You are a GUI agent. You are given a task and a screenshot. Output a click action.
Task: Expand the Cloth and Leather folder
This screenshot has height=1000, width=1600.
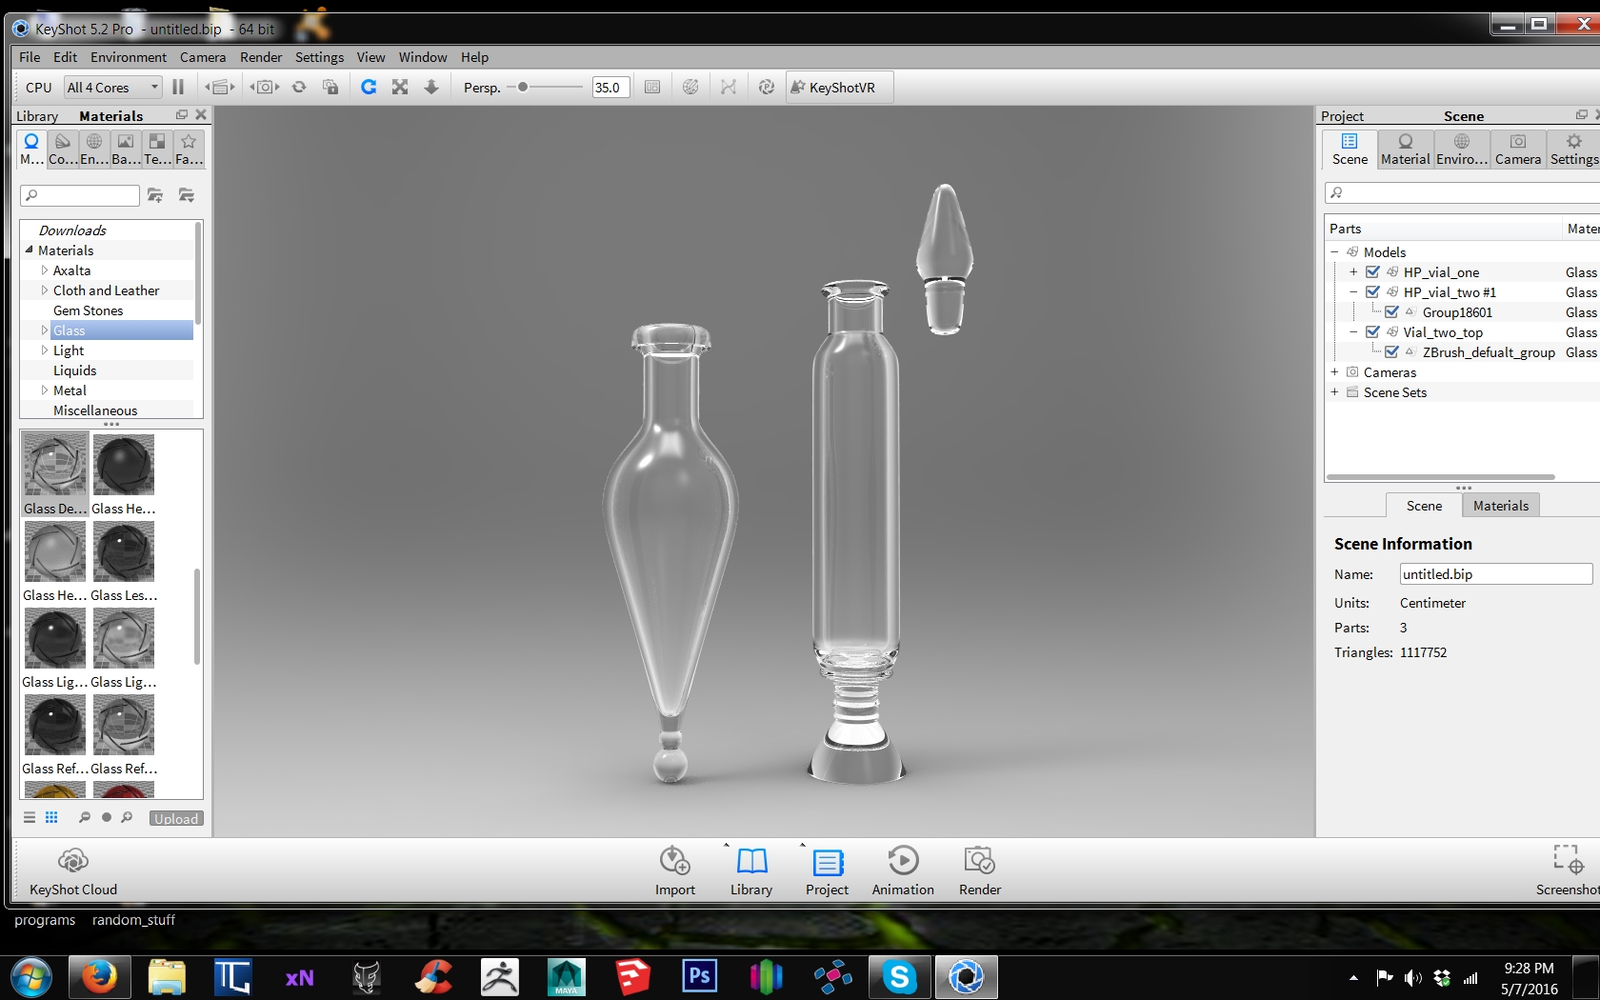(x=44, y=290)
